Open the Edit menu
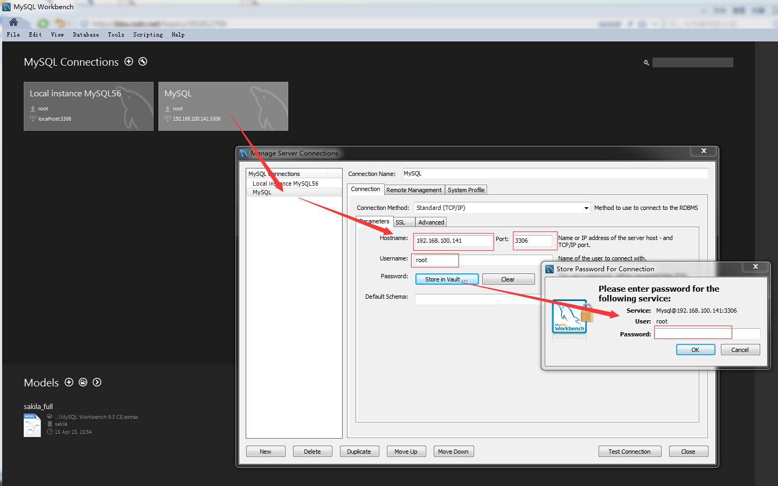778x486 pixels. [x=35, y=34]
